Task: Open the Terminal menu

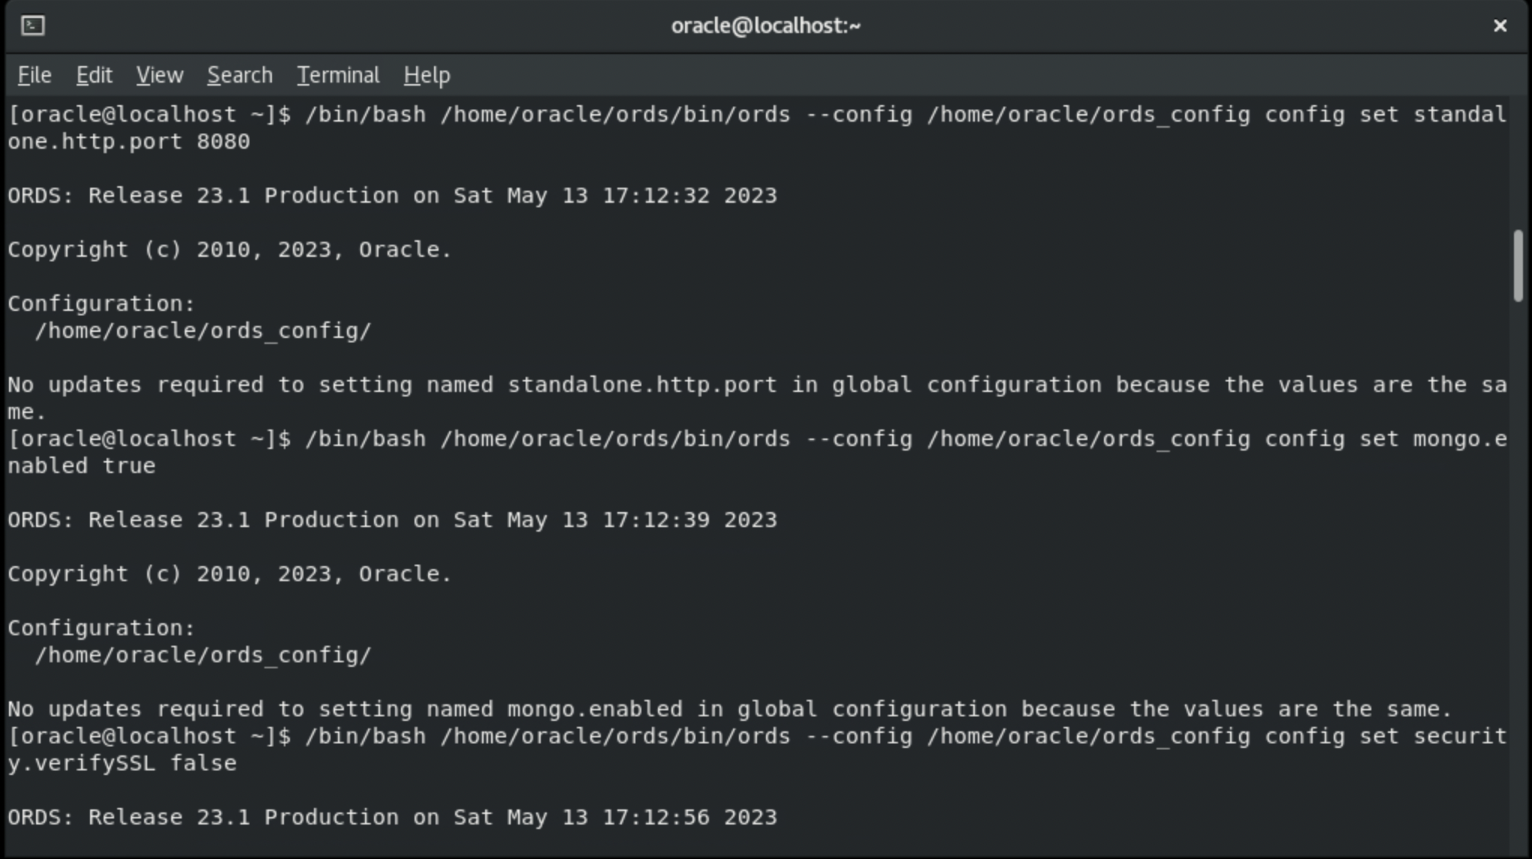Action: pyautogui.click(x=338, y=74)
